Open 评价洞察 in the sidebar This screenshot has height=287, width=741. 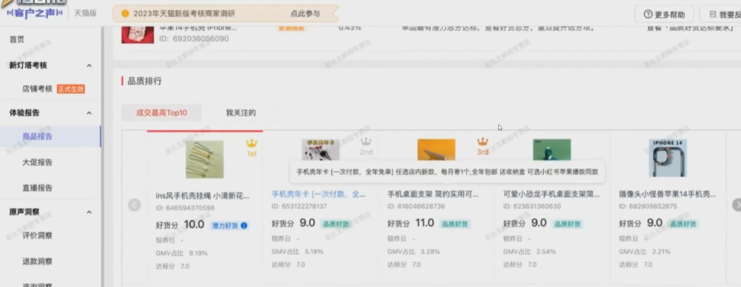(37, 235)
